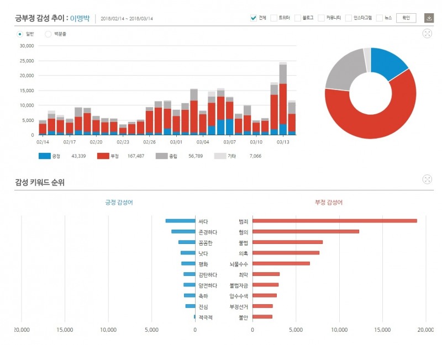
Task: Tick the 인스타그램 checkbox
Action: pyautogui.click(x=349, y=18)
